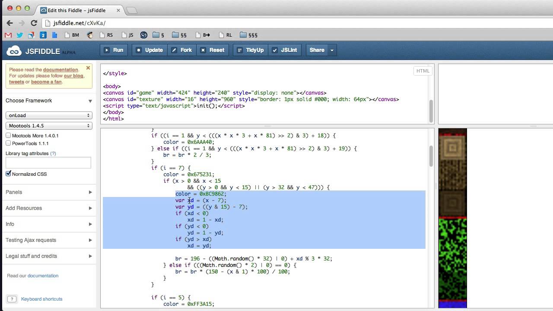
Task: Click the JSFiddle cloud logo
Action: [x=14, y=51]
